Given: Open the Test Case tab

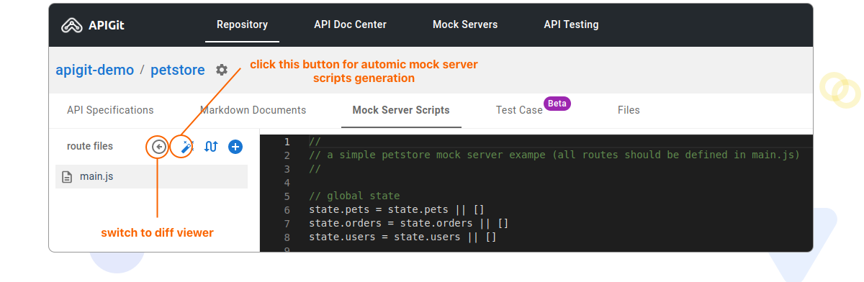Looking at the screenshot, I should [x=519, y=110].
